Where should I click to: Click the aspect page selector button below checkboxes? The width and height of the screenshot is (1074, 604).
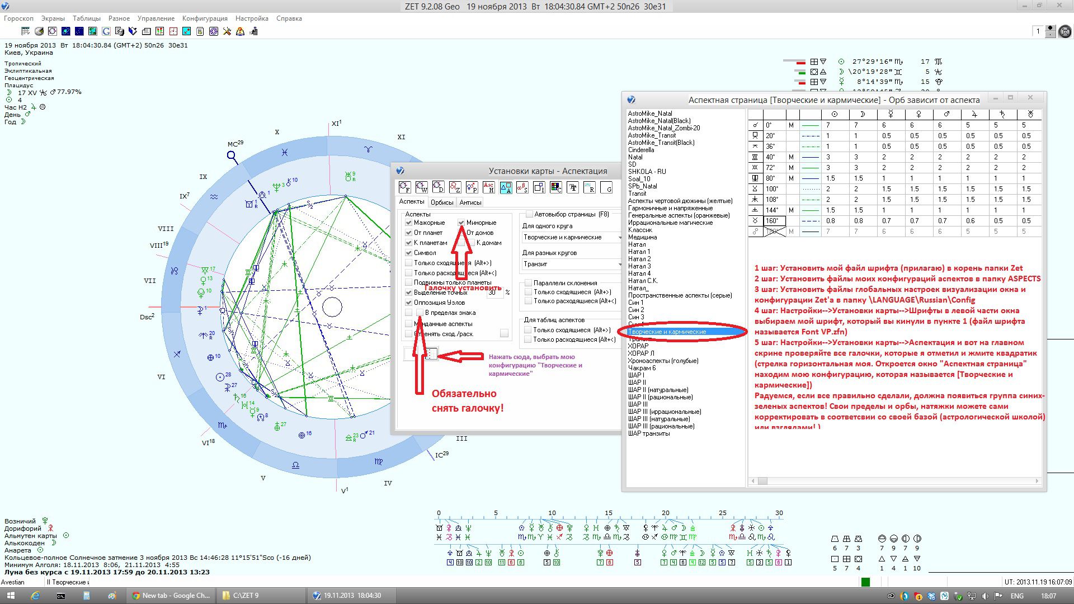pyautogui.click(x=431, y=354)
